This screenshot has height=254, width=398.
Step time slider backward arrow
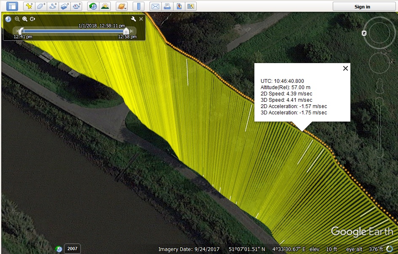click(x=17, y=31)
